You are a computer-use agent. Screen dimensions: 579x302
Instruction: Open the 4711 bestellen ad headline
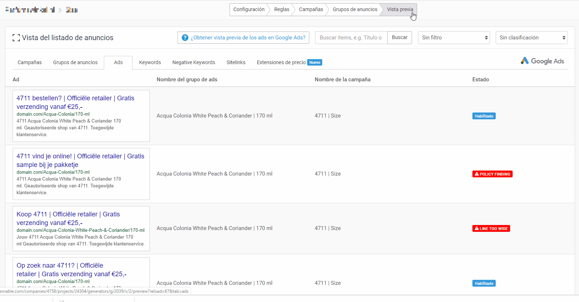click(x=75, y=102)
